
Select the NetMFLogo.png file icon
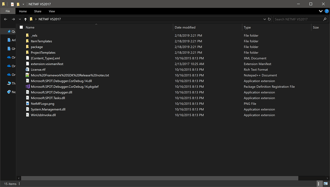[x=27, y=104]
